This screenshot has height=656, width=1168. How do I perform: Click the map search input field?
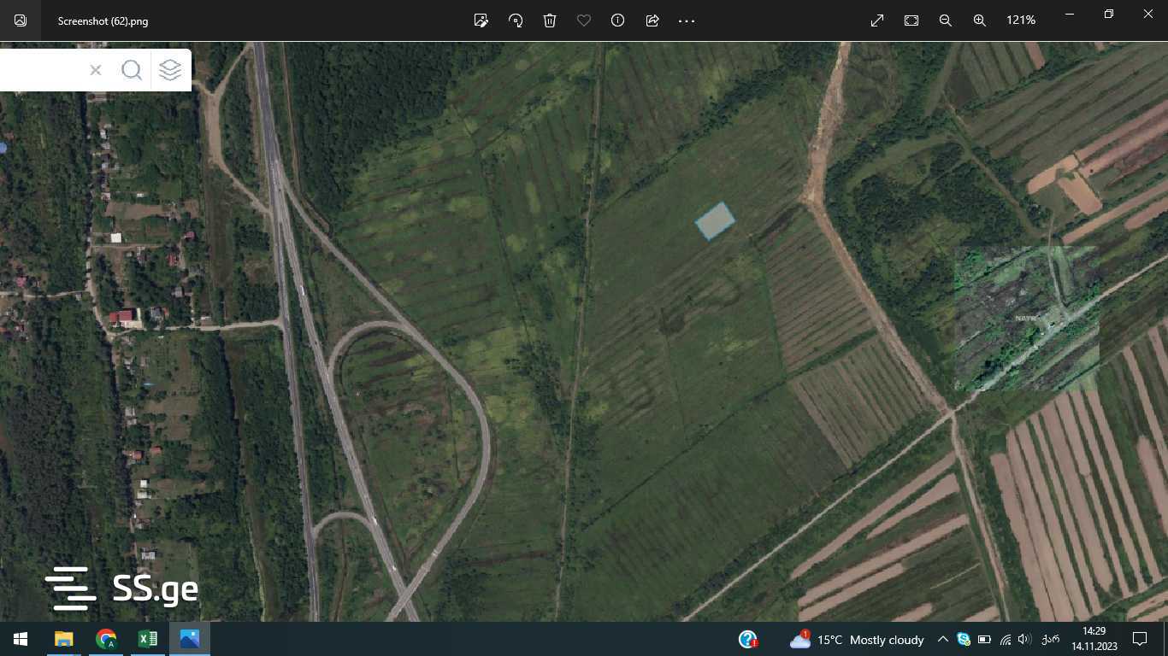[41, 70]
